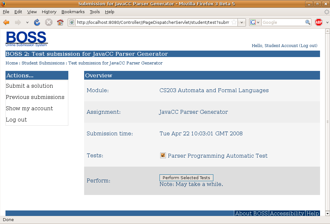
Task: Go to the Home page icon
Action: [x=60, y=22]
